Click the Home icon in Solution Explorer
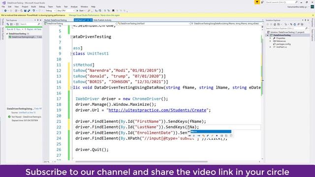This screenshot has height=177, width=315. (x=275, y=24)
